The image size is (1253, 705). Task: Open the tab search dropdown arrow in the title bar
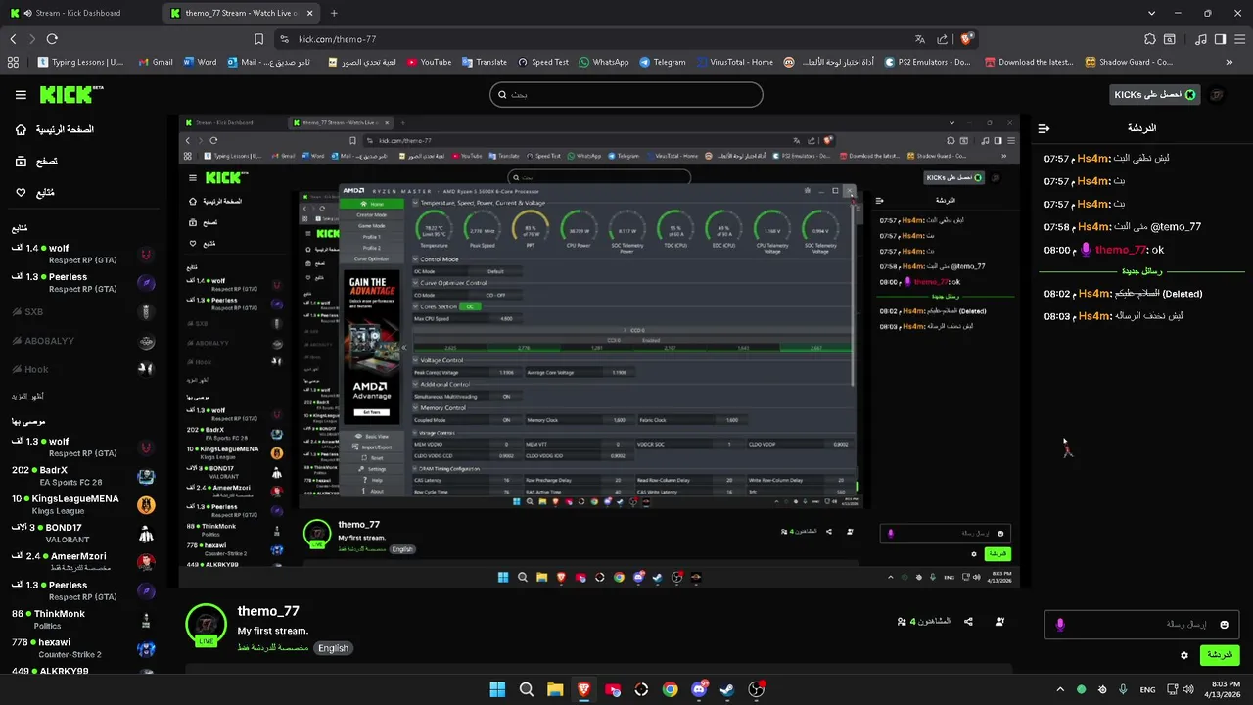tap(1151, 13)
